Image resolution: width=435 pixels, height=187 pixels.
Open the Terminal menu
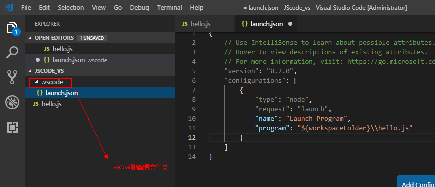(x=169, y=8)
